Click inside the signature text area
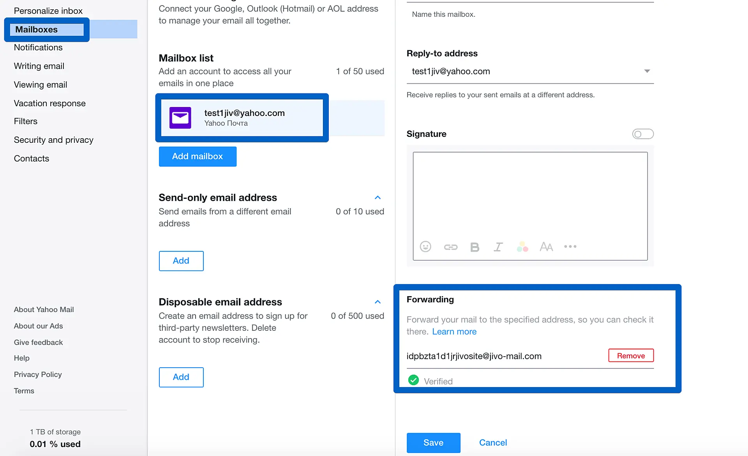The width and height of the screenshot is (748, 456). pos(530,195)
